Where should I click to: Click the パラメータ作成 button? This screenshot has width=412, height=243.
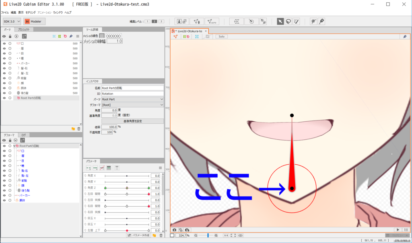click(138, 235)
